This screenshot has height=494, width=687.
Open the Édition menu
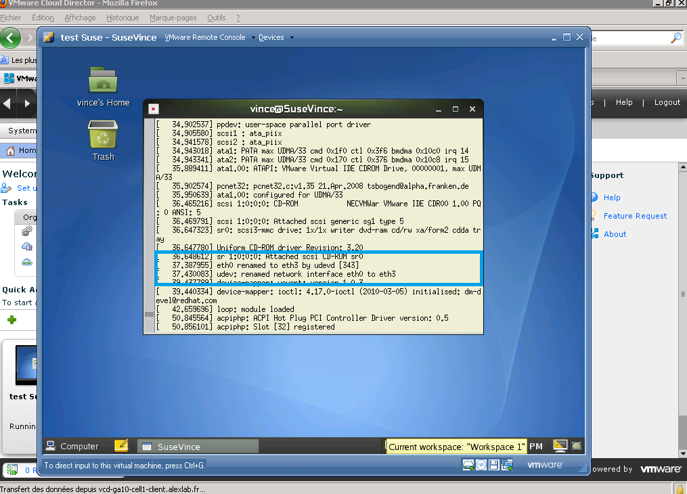click(x=43, y=18)
